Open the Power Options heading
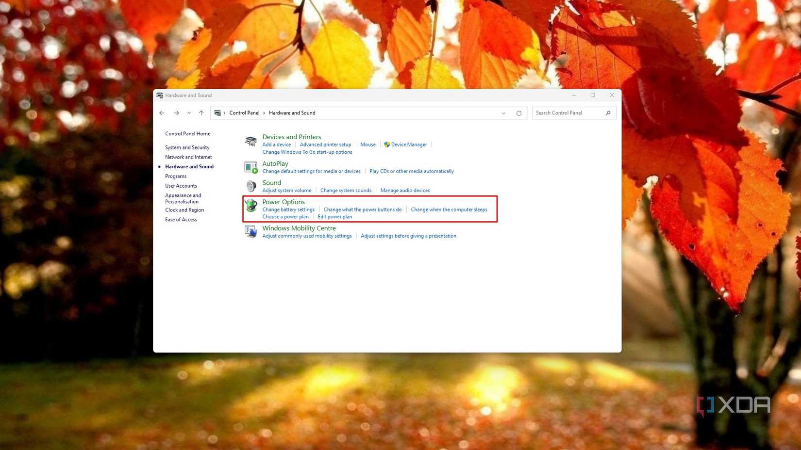Viewport: 801px width, 450px height. coord(284,202)
